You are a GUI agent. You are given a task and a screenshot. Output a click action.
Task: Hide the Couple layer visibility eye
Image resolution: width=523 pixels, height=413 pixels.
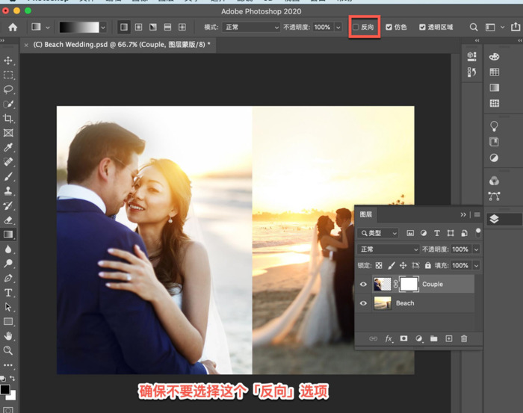point(363,285)
